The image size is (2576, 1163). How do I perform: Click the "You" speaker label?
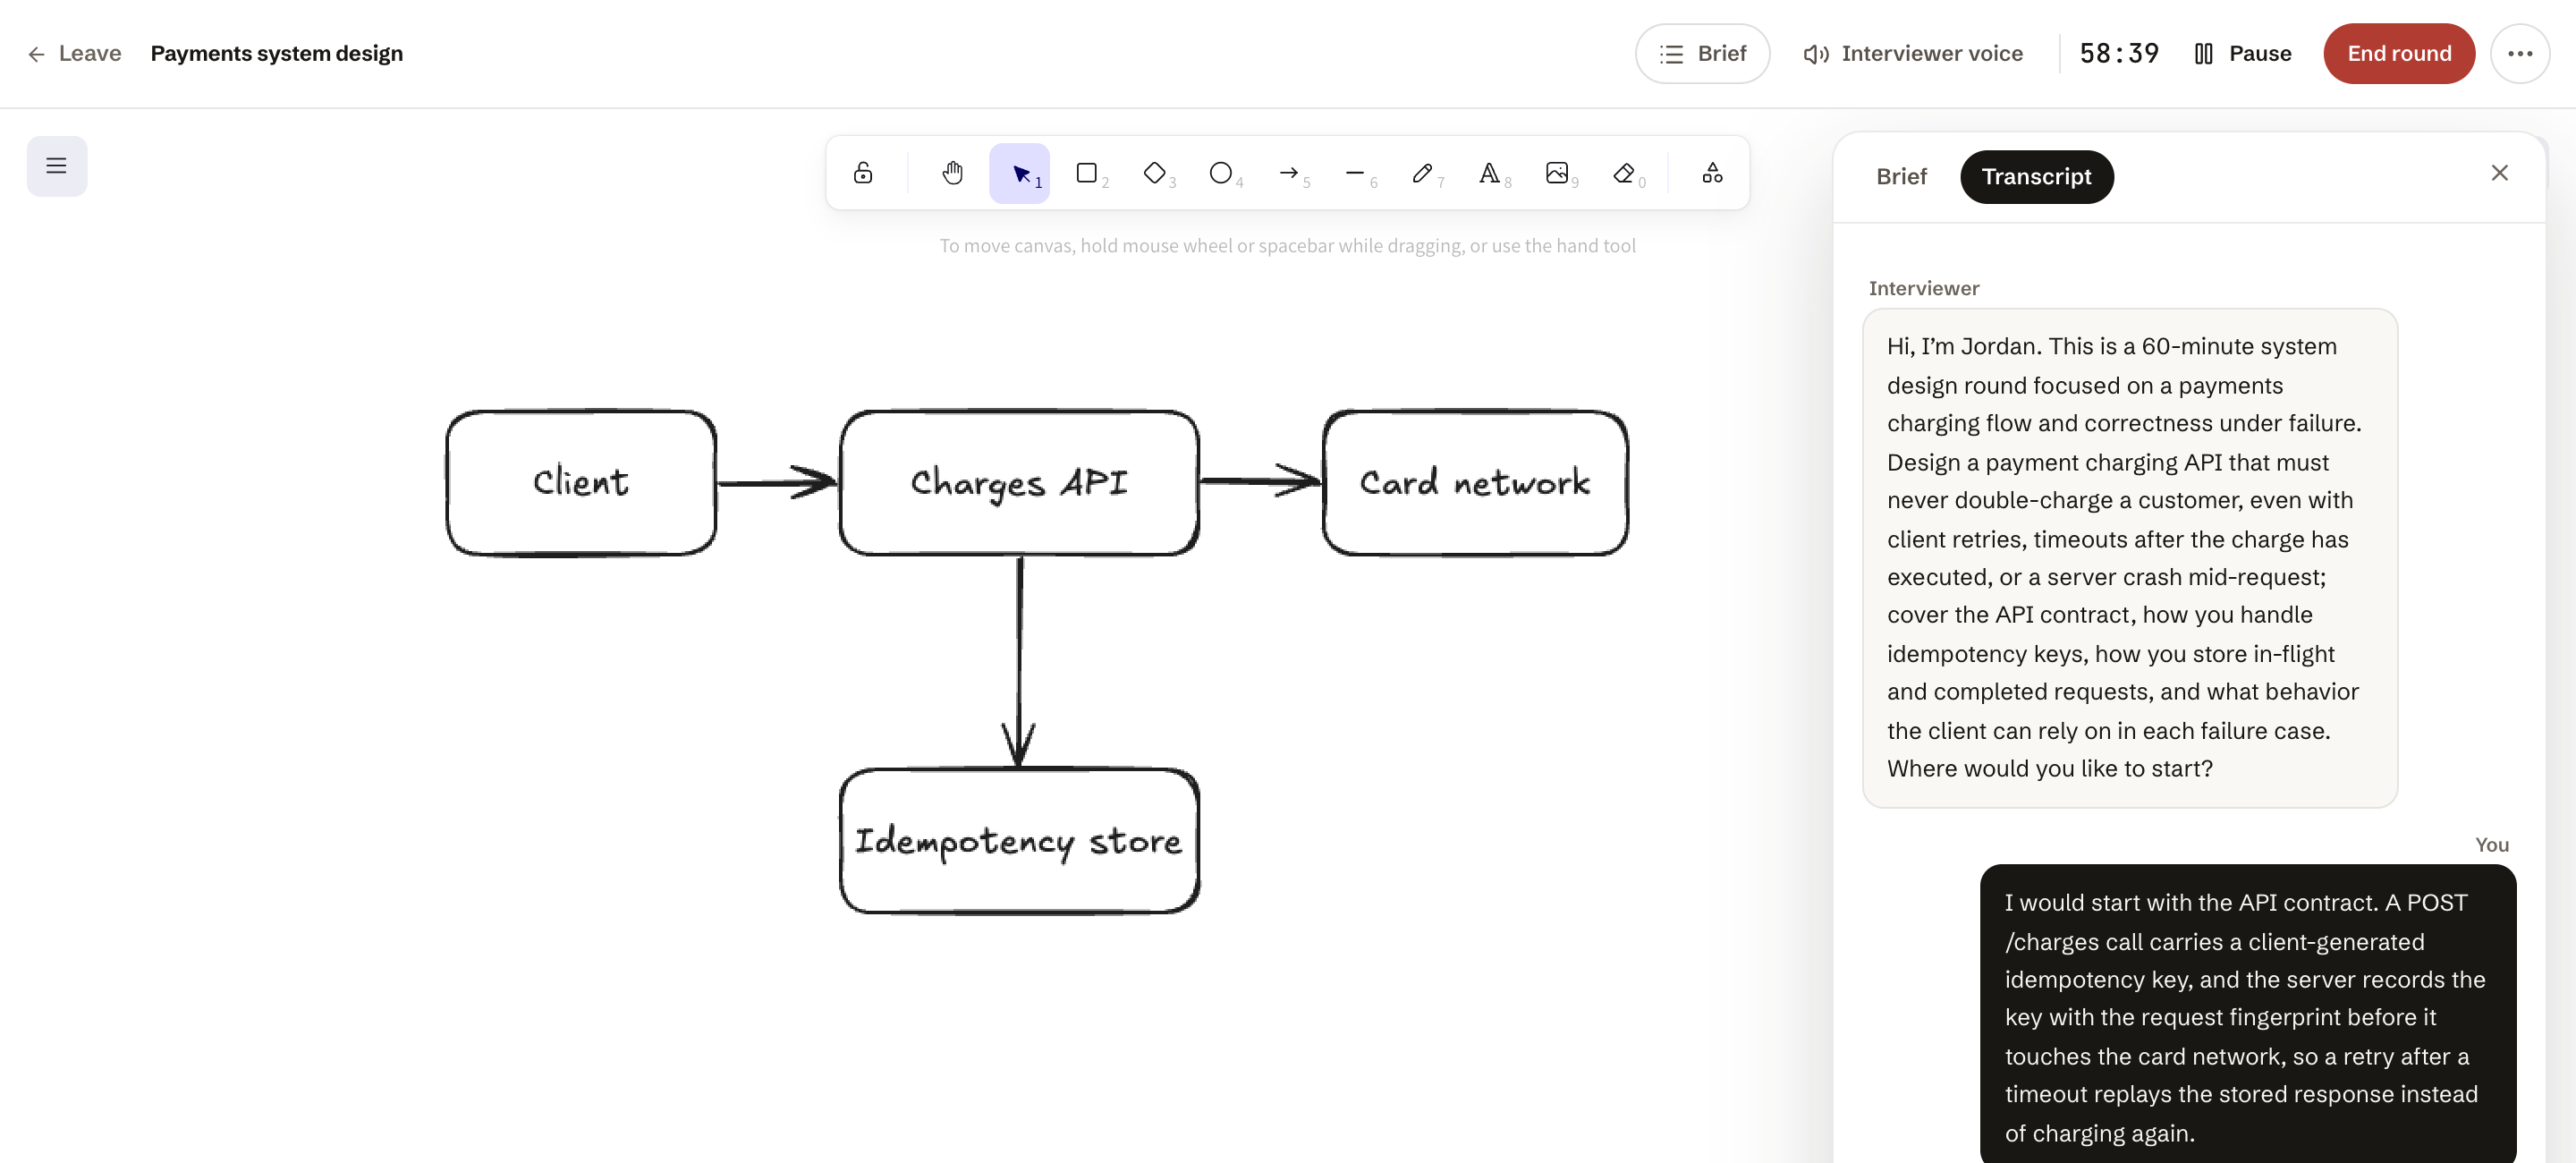pyautogui.click(x=2491, y=845)
